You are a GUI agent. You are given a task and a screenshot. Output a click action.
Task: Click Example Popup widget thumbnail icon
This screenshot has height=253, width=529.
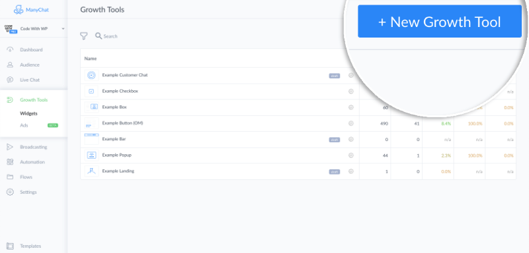(x=91, y=155)
